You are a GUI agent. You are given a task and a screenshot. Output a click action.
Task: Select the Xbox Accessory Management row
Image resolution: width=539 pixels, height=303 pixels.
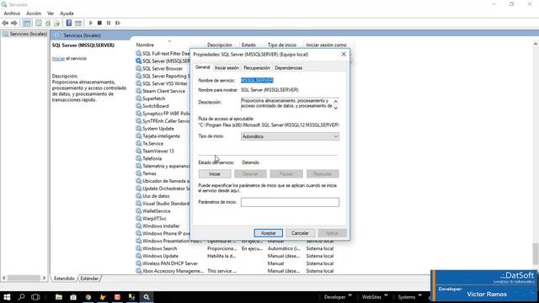pyautogui.click(x=173, y=271)
